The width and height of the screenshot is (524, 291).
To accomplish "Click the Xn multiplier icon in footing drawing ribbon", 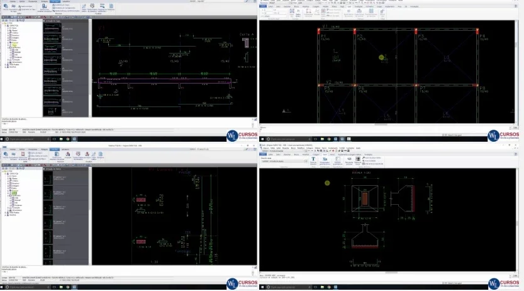I will (x=325, y=159).
